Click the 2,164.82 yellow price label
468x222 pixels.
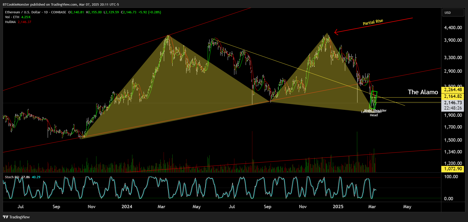(x=453, y=96)
